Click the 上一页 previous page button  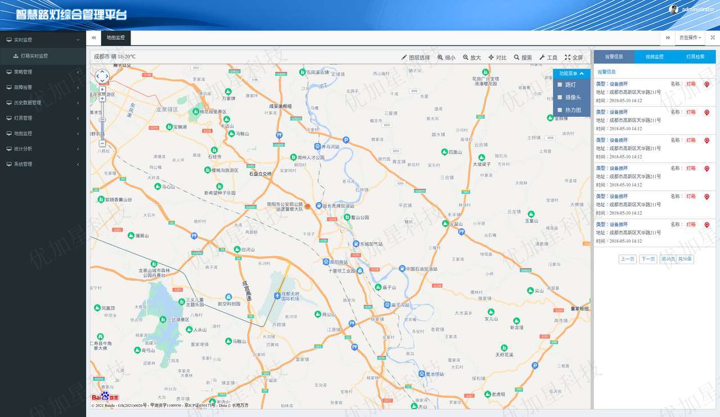pyautogui.click(x=628, y=259)
